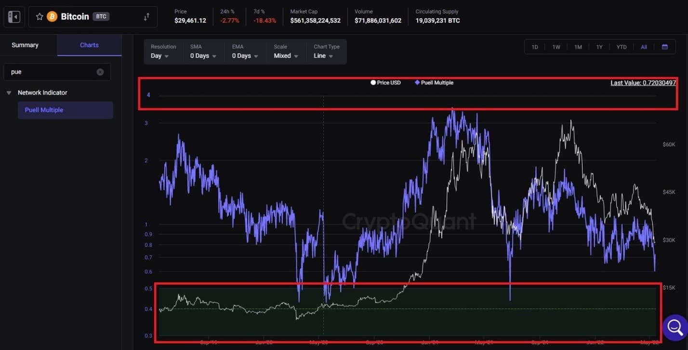Select the YTD time range
Image resolution: width=688 pixels, height=350 pixels.
622,47
